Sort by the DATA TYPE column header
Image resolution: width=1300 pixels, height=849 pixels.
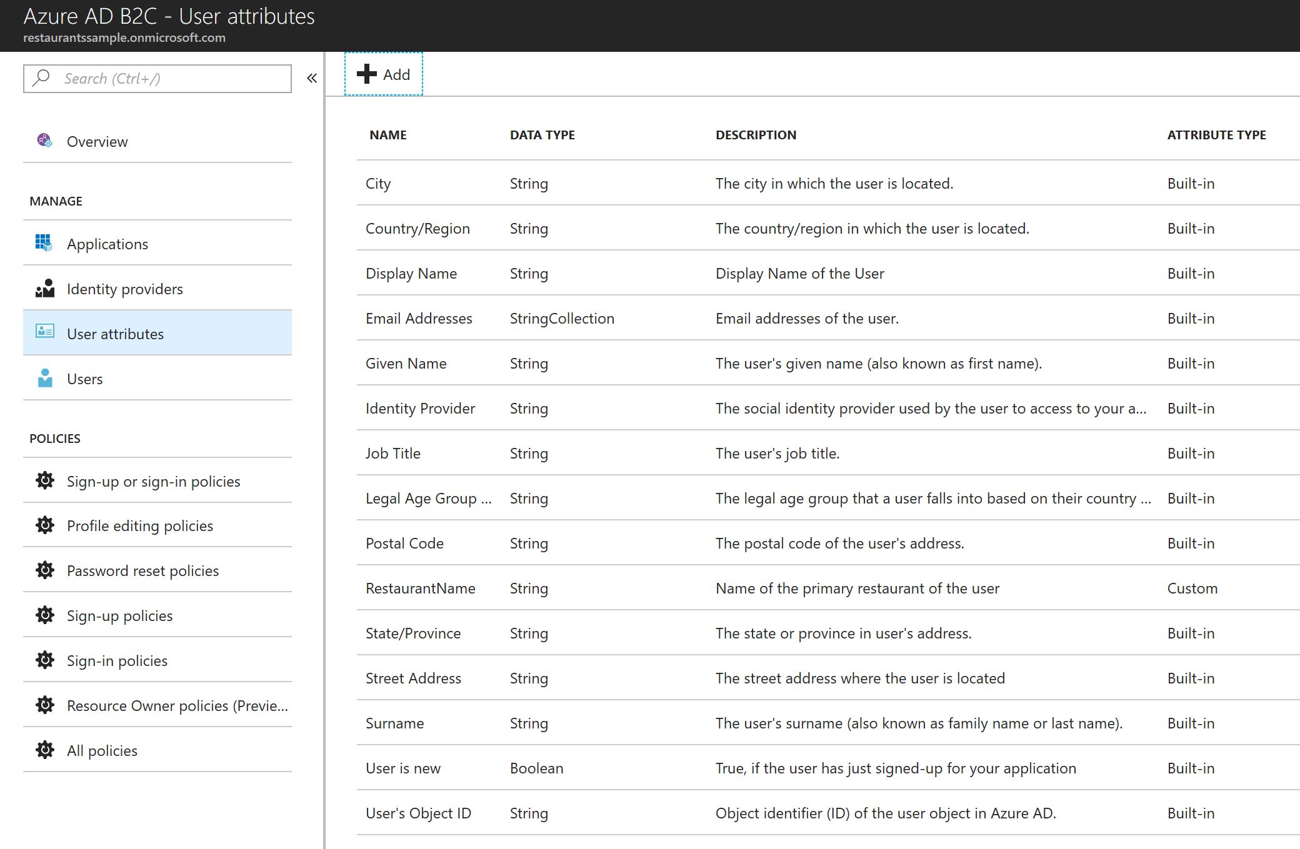pos(542,135)
